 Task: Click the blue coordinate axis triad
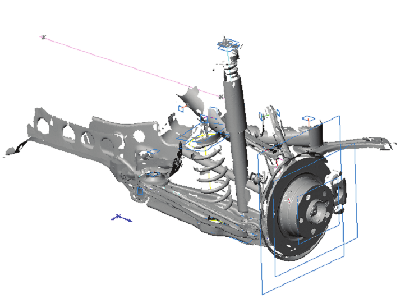pyautogui.click(x=120, y=218)
